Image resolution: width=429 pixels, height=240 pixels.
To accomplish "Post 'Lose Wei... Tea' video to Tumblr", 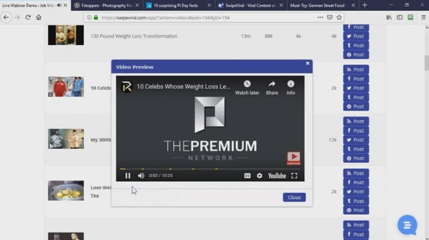I will [x=356, y=201].
